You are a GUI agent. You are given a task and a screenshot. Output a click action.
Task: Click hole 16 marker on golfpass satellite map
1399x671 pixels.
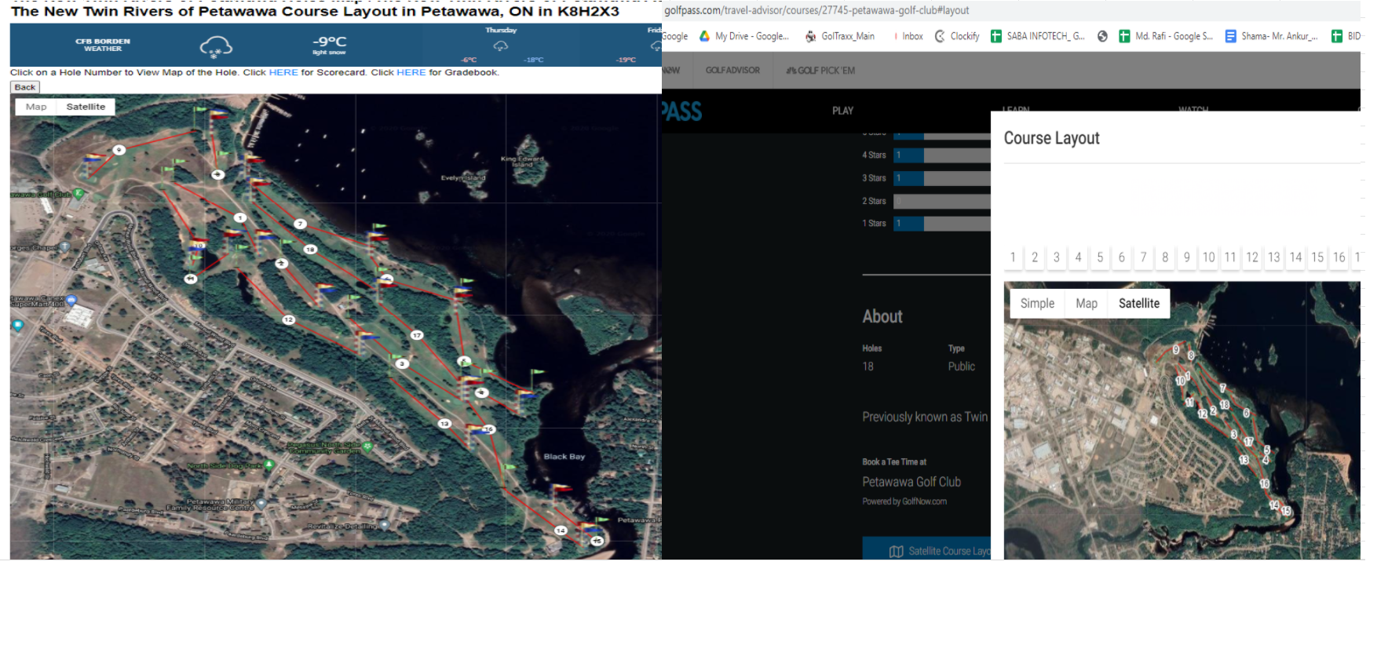1264,483
